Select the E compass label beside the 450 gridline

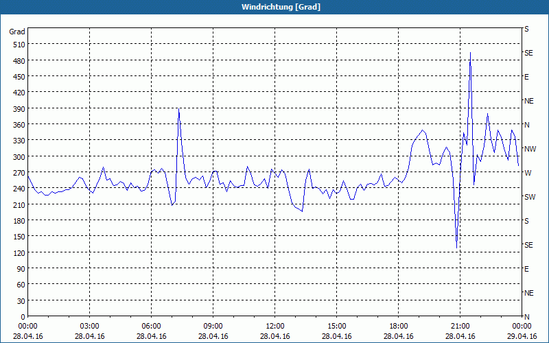[x=526, y=77]
